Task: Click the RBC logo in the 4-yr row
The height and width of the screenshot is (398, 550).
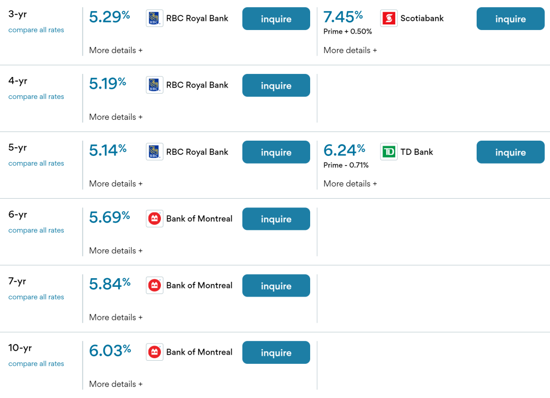Action: pos(154,85)
